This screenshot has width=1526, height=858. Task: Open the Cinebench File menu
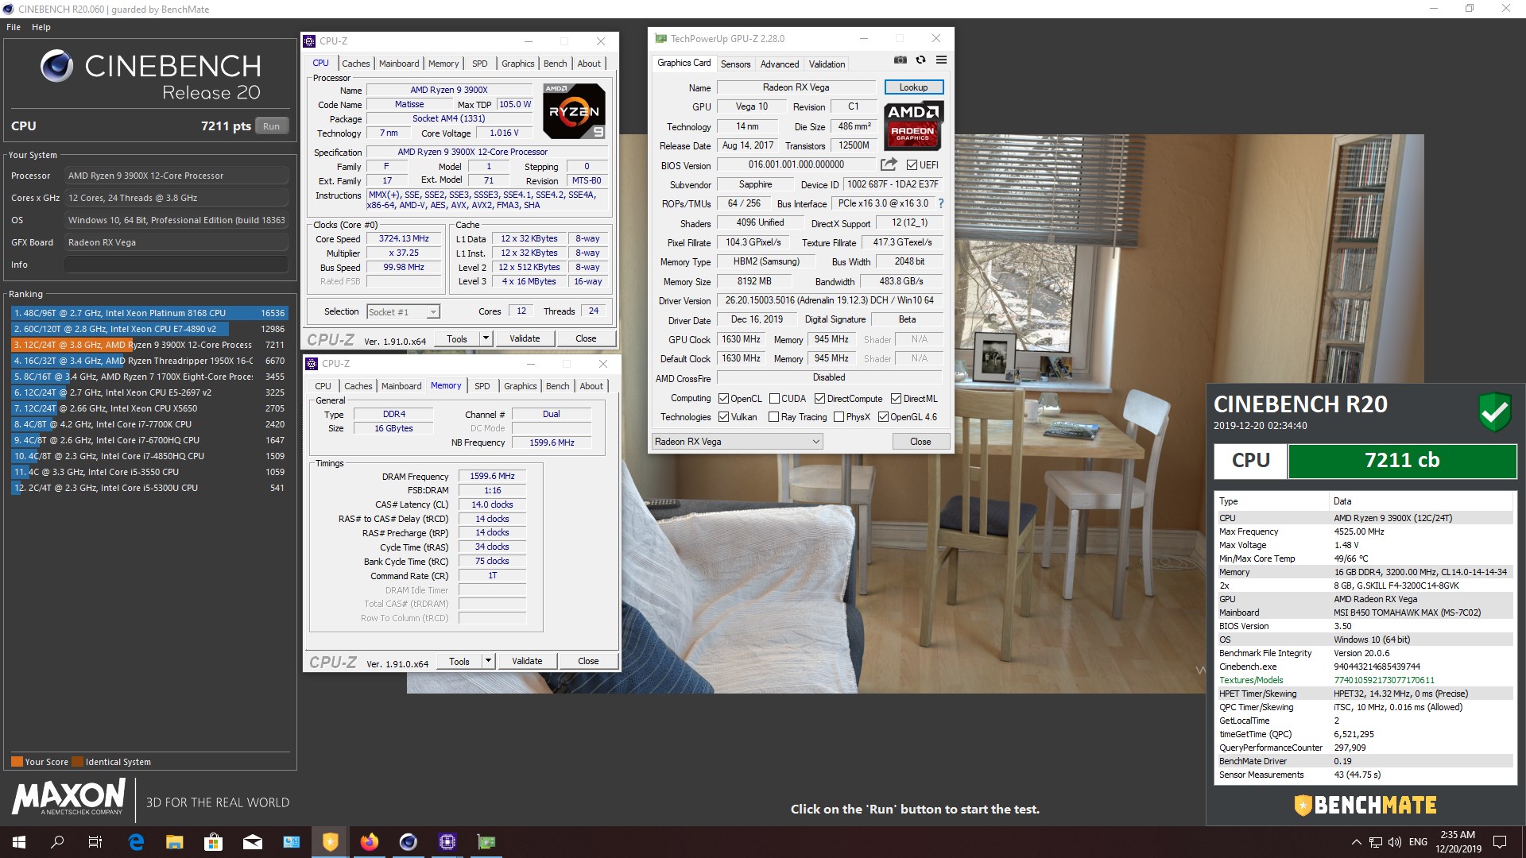click(14, 27)
